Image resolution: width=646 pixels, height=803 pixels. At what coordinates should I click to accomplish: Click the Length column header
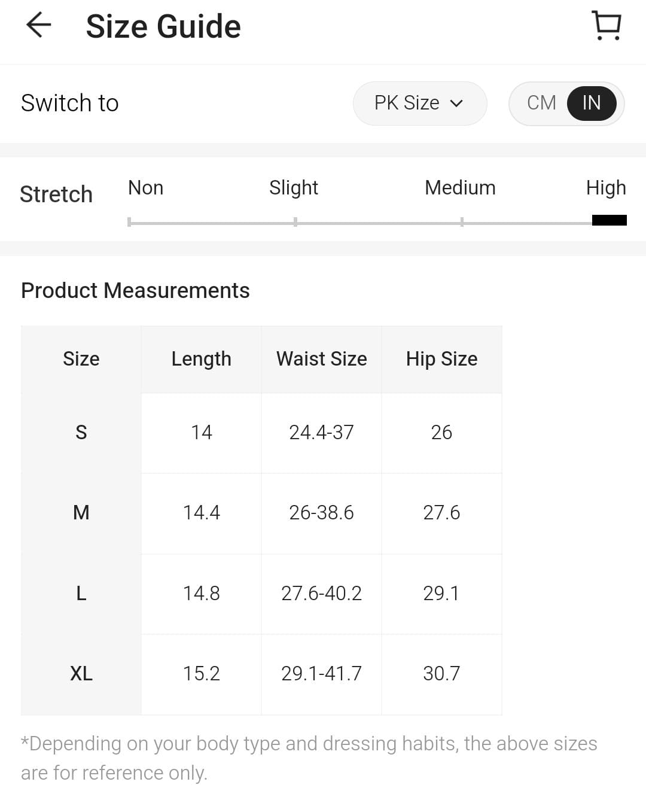pos(201,359)
